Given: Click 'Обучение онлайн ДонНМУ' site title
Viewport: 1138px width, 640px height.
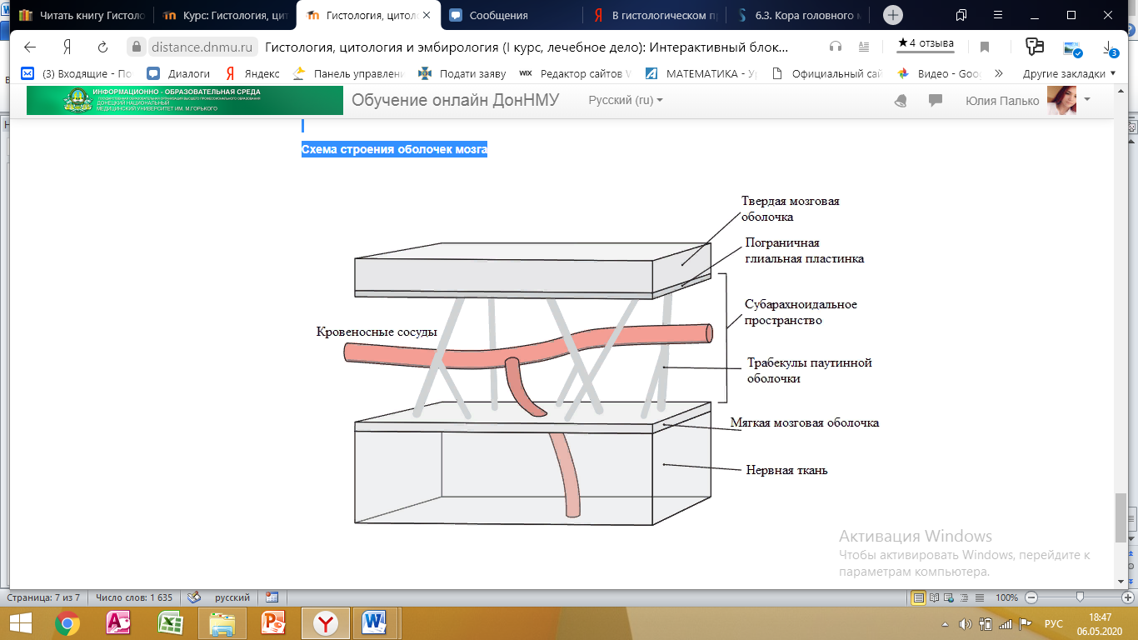Looking at the screenshot, I should (455, 100).
